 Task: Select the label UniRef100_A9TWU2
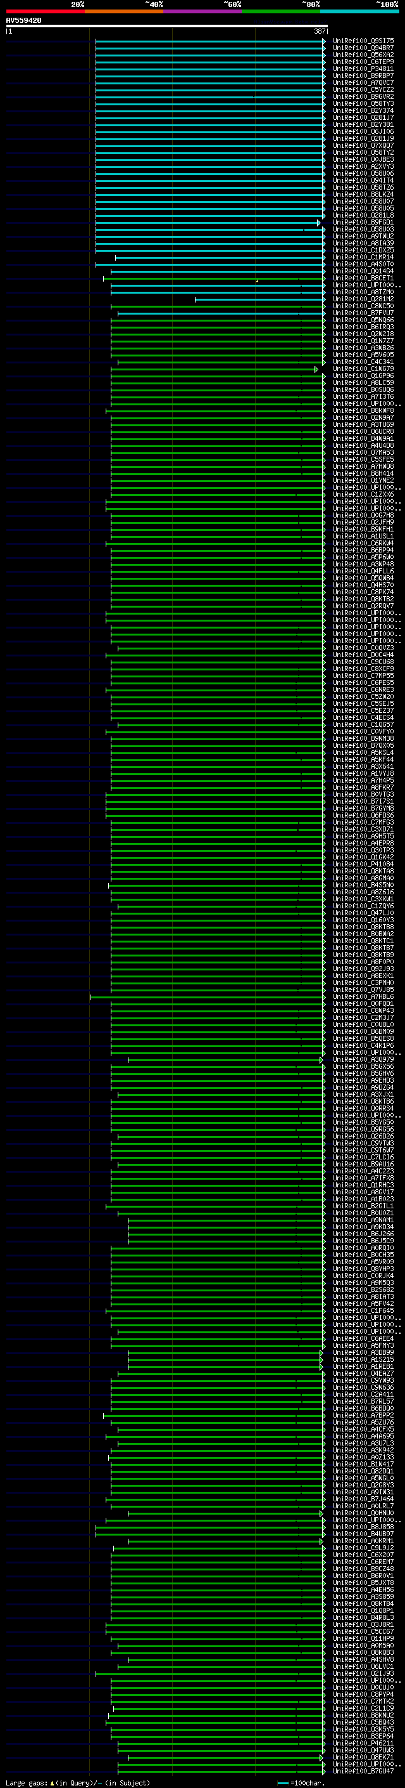pos(363,236)
